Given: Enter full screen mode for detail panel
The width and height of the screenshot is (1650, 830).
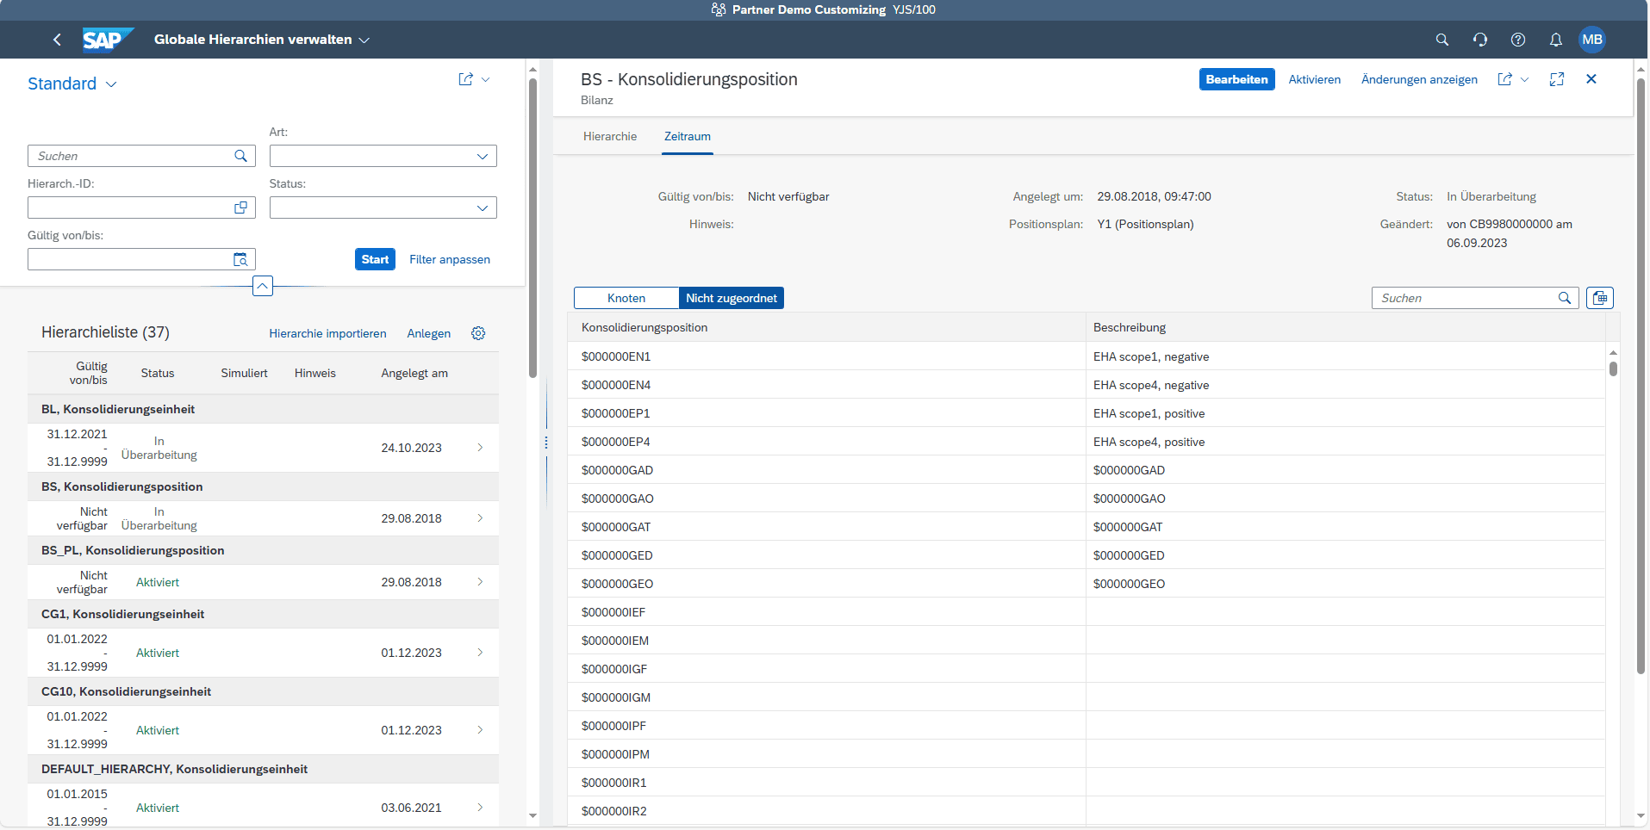Looking at the screenshot, I should point(1556,79).
